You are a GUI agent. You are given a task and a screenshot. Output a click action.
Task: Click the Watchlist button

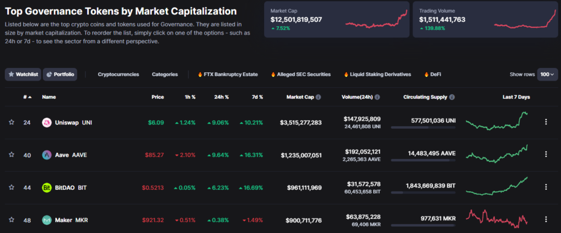22,75
